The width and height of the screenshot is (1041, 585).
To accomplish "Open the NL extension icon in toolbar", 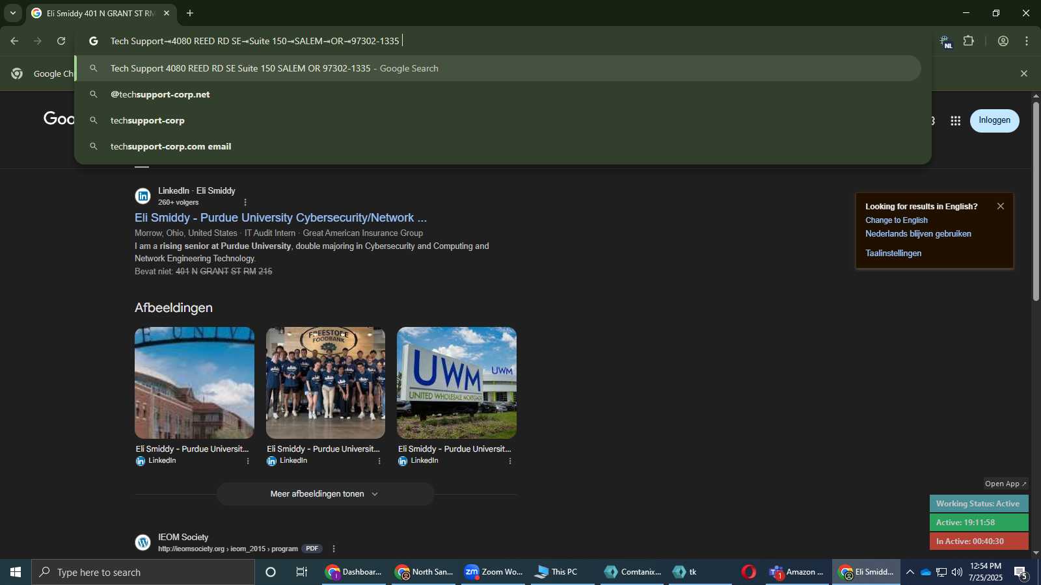I will pyautogui.click(x=946, y=42).
